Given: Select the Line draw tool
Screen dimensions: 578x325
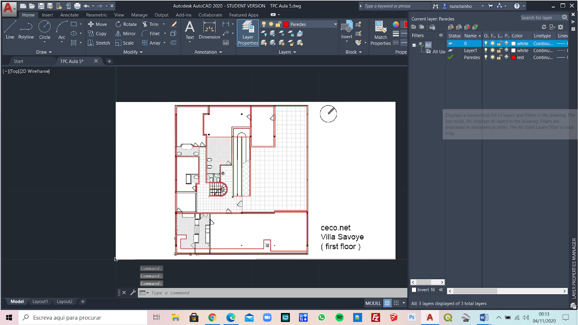Looking at the screenshot, I should (x=10, y=30).
